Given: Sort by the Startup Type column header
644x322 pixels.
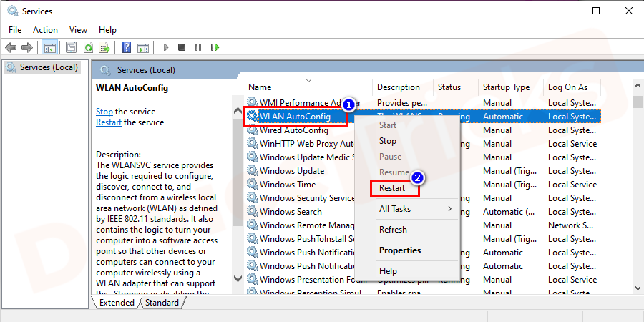Looking at the screenshot, I should [511, 87].
